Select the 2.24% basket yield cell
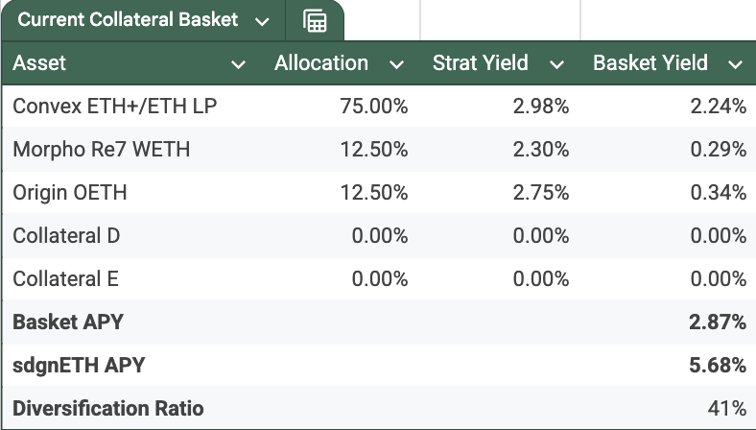Screen dimensions: 756x430 719,107
